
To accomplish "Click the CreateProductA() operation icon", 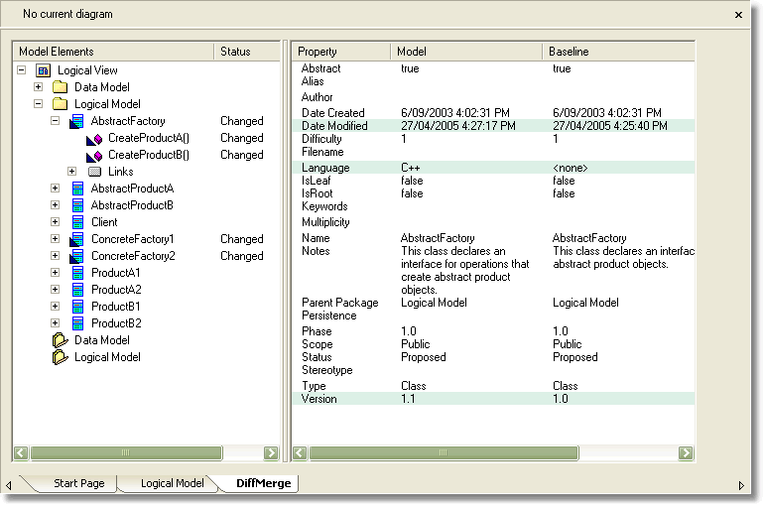I will [93, 138].
